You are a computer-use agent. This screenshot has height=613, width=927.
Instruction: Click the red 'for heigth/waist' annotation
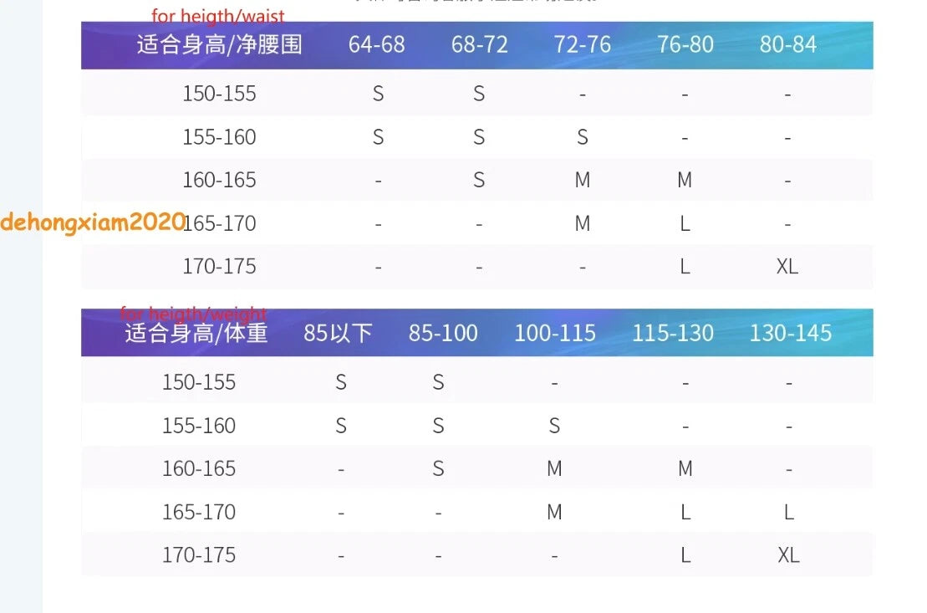(x=217, y=16)
